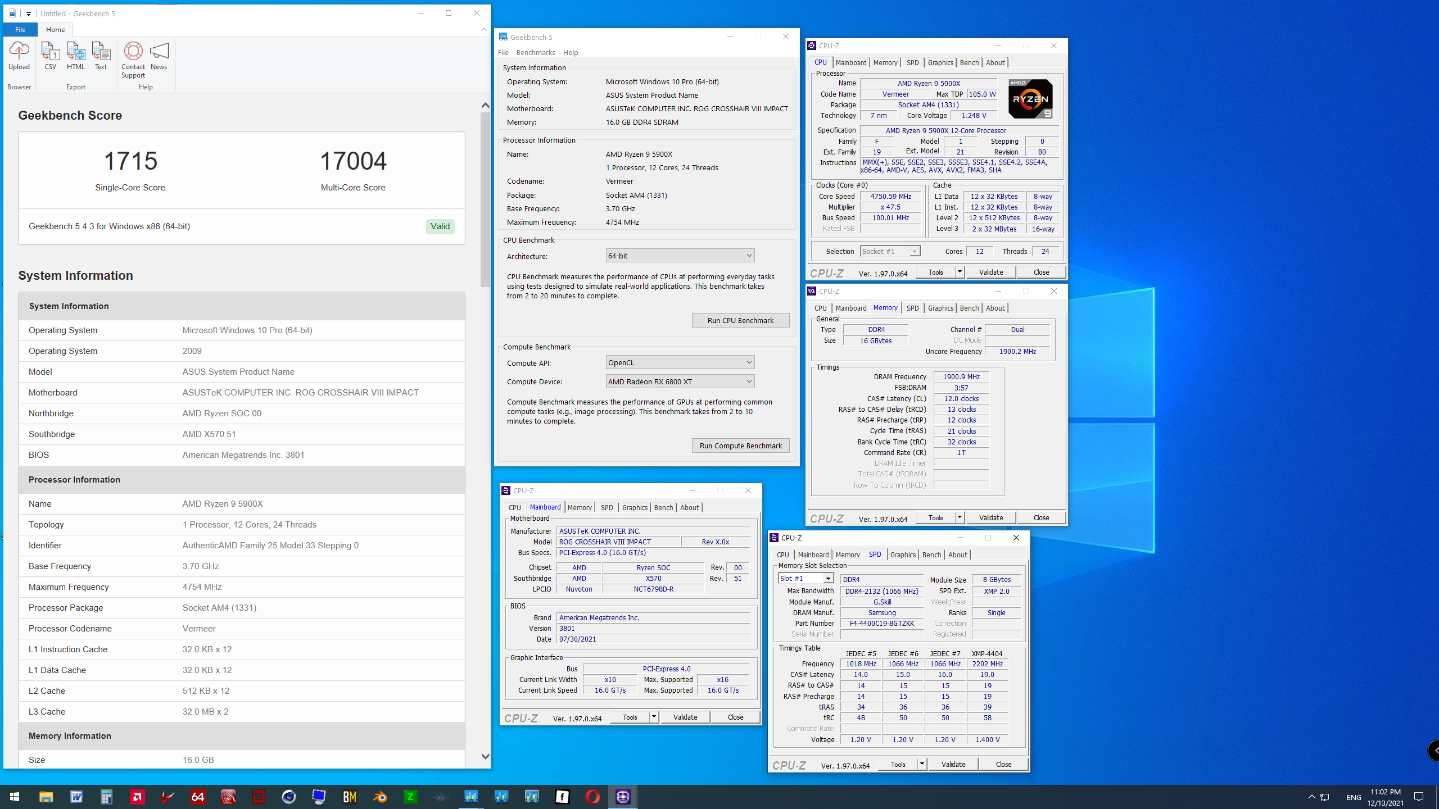
Task: Open the Architecture 64-bit dropdown
Action: [680, 256]
